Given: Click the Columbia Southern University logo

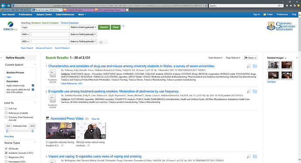Looking at the screenshot, I should tap(280, 26).
